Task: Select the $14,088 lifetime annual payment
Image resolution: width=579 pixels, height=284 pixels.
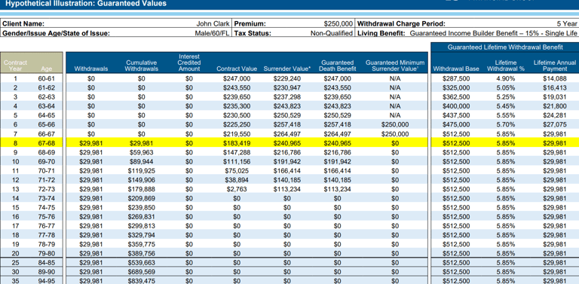Action: (x=555, y=78)
